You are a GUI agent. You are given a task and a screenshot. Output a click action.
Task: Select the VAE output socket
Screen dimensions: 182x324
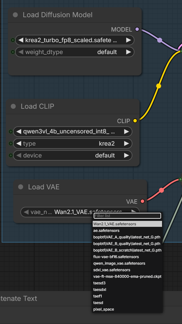(x=142, y=201)
